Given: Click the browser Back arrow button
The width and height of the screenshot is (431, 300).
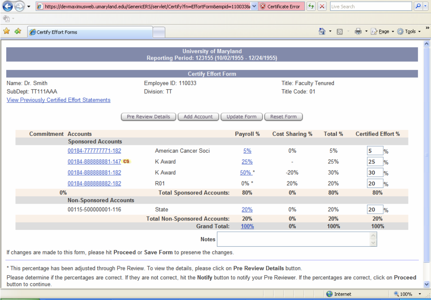Looking at the screenshot, I should [8, 7].
